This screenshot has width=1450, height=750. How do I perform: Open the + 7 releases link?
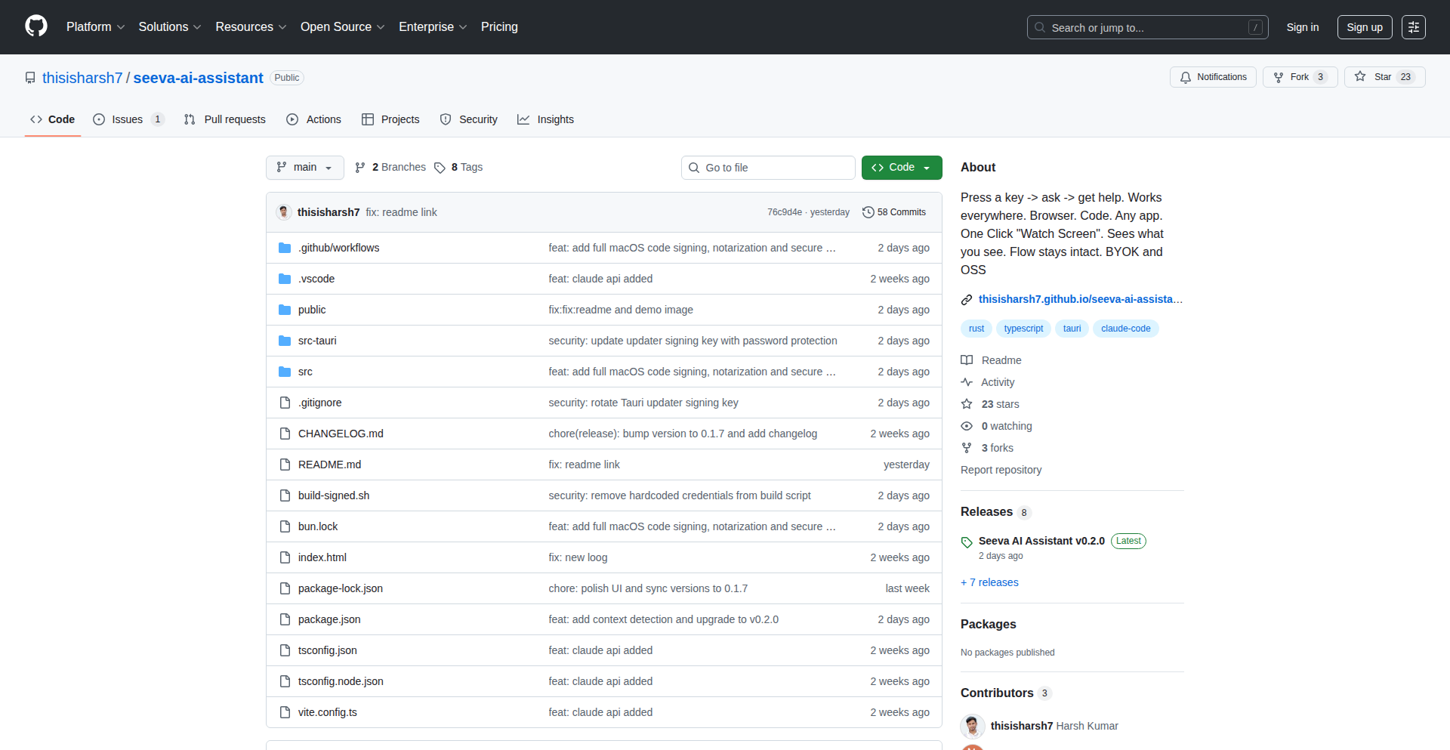(x=989, y=582)
